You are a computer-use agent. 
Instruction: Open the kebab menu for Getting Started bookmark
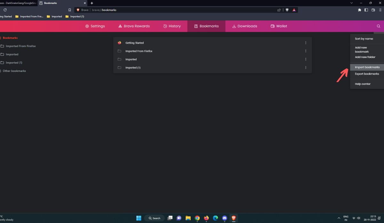pyautogui.click(x=306, y=42)
